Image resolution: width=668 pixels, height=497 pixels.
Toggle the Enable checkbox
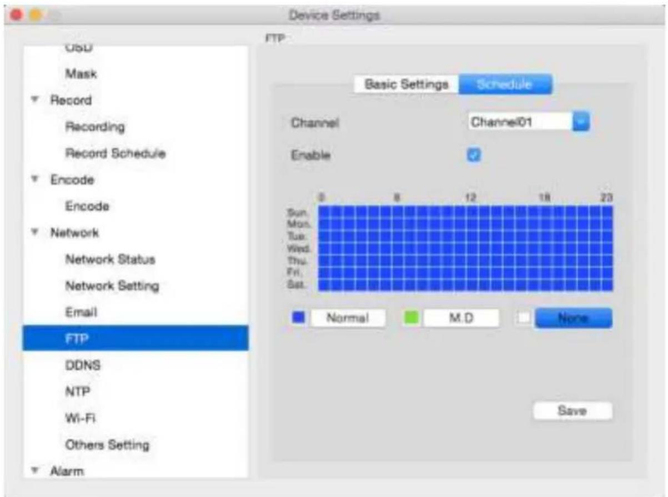pyautogui.click(x=474, y=155)
